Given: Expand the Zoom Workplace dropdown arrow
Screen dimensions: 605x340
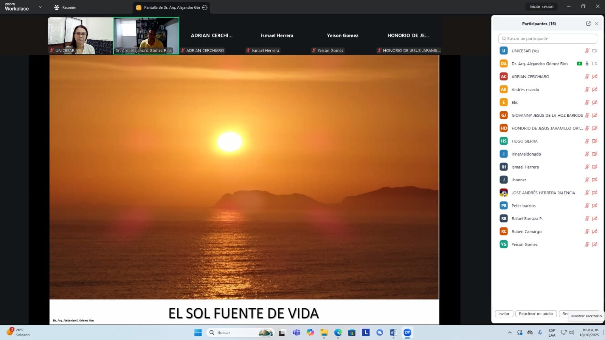Looking at the screenshot, I should coord(40,7).
